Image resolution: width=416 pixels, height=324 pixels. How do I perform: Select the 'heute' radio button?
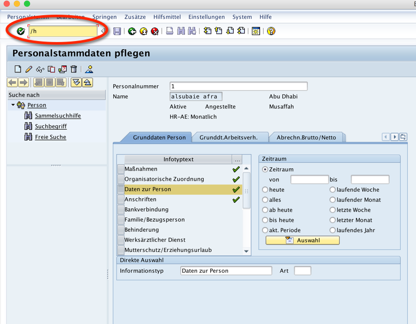click(x=265, y=190)
